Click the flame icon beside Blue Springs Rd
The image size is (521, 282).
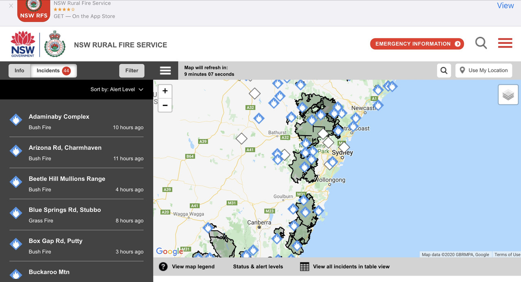(x=16, y=213)
